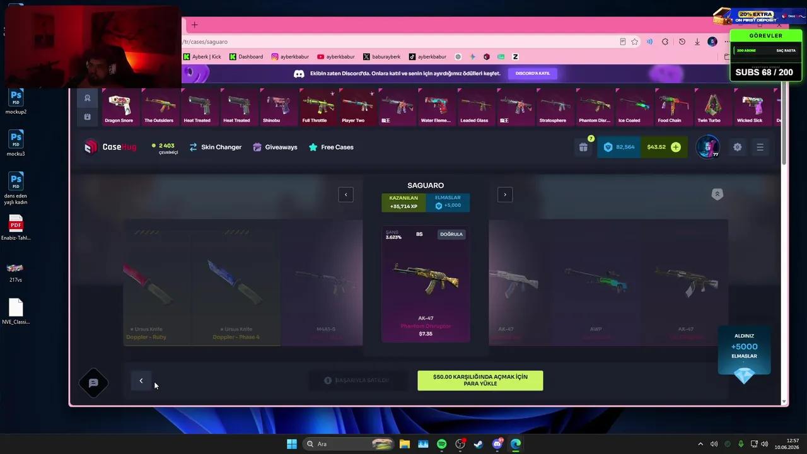
Task: Open the Free Cases page
Action: point(331,147)
